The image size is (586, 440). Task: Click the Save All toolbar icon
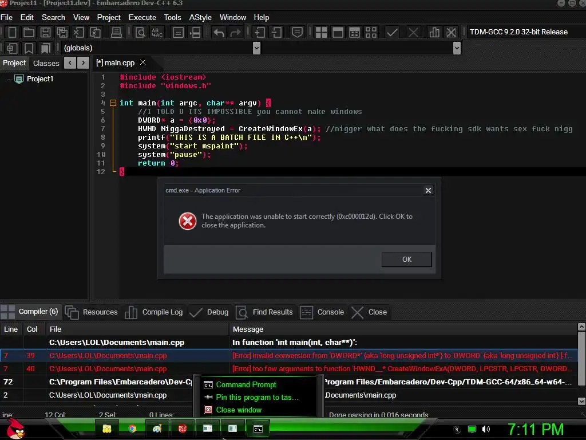click(x=62, y=32)
